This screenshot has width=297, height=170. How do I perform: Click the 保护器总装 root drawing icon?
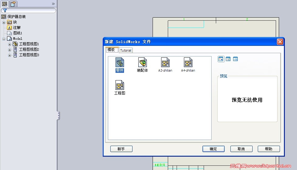tap(4, 17)
